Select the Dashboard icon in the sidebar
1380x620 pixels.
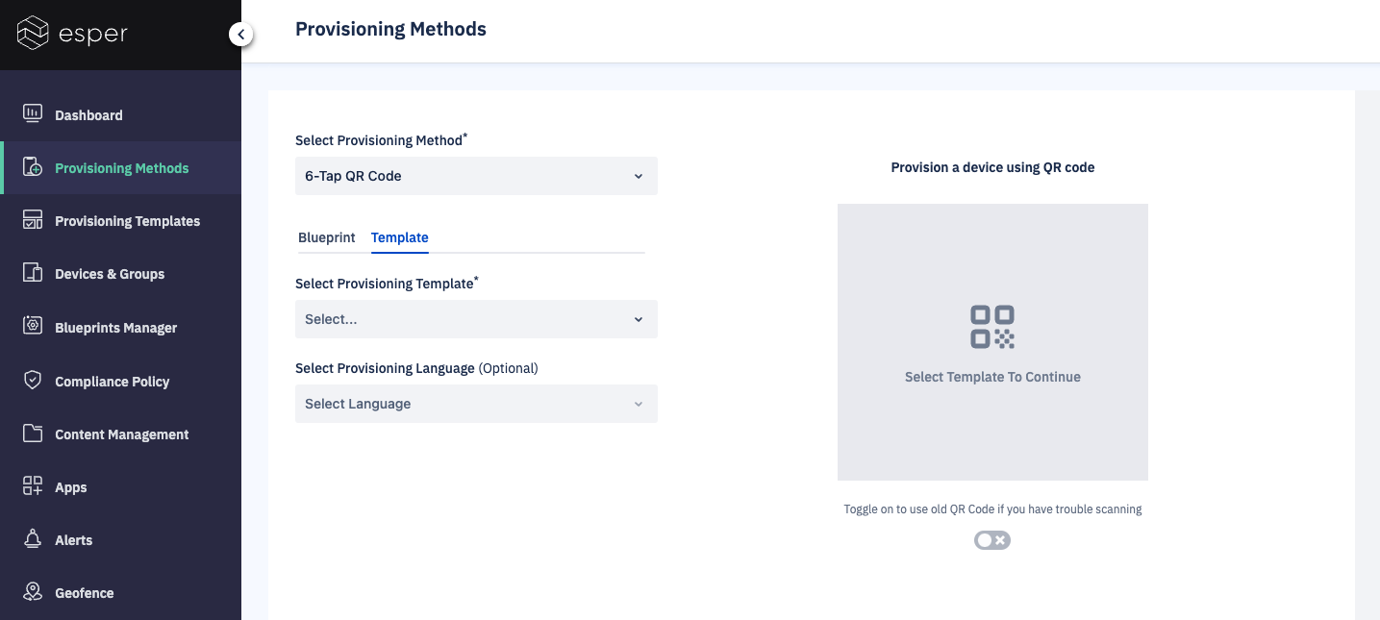[x=32, y=114]
